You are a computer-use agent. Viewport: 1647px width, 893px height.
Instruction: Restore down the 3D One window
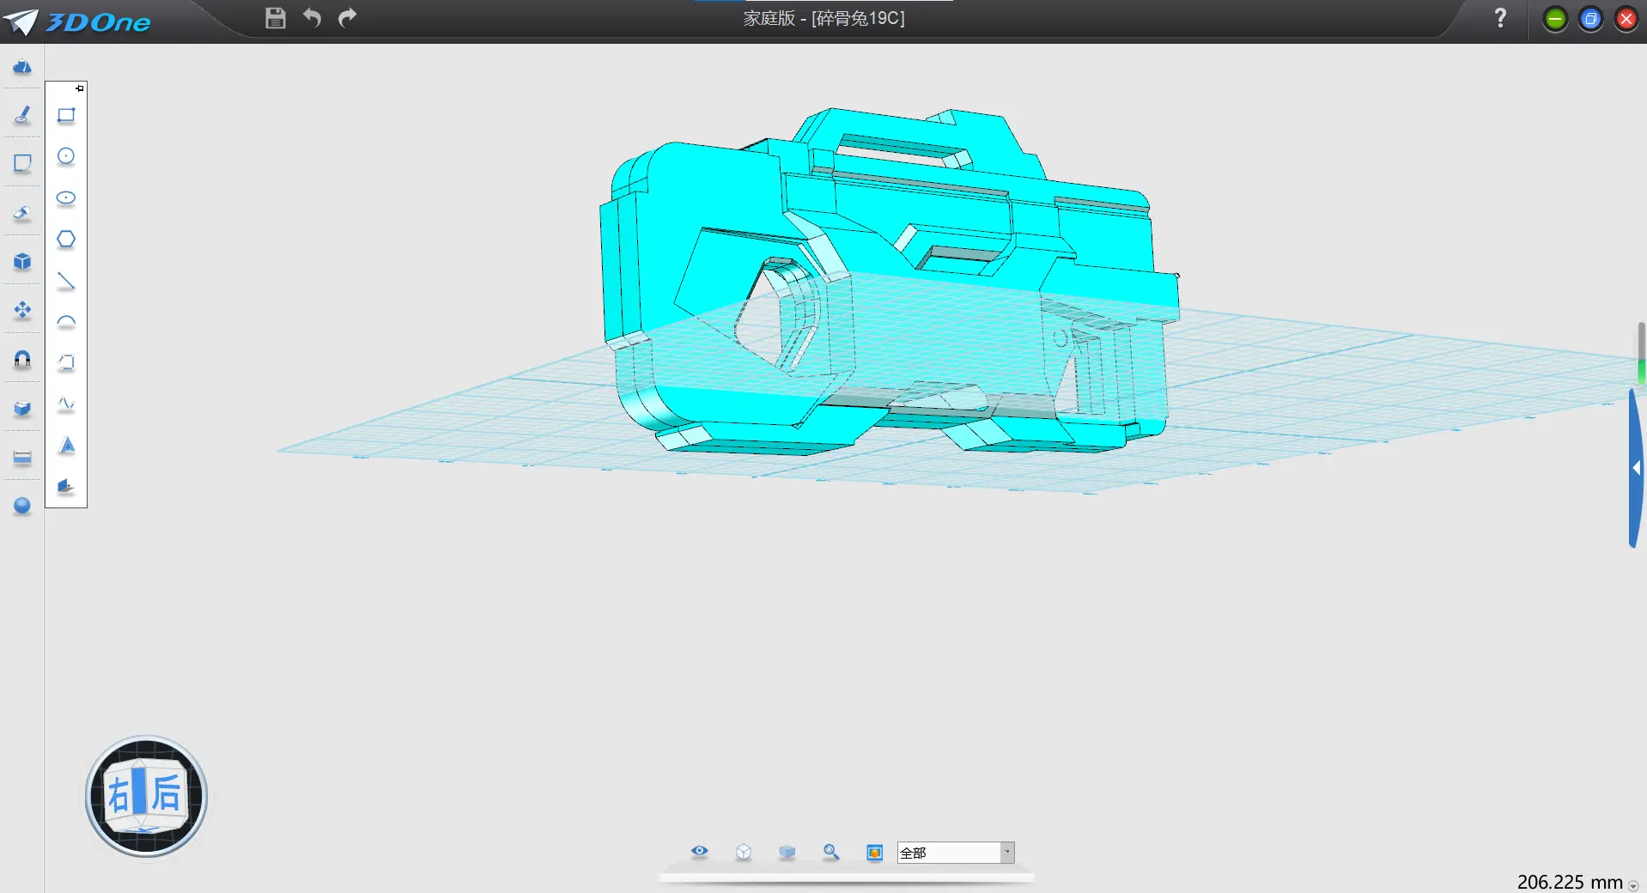[x=1590, y=19]
